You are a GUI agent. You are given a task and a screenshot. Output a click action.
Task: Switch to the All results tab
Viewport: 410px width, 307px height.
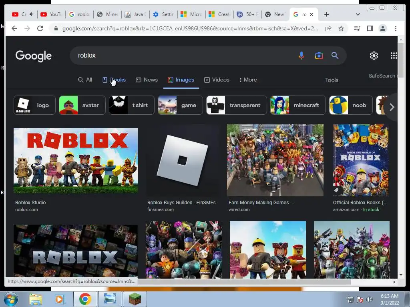pos(85,80)
